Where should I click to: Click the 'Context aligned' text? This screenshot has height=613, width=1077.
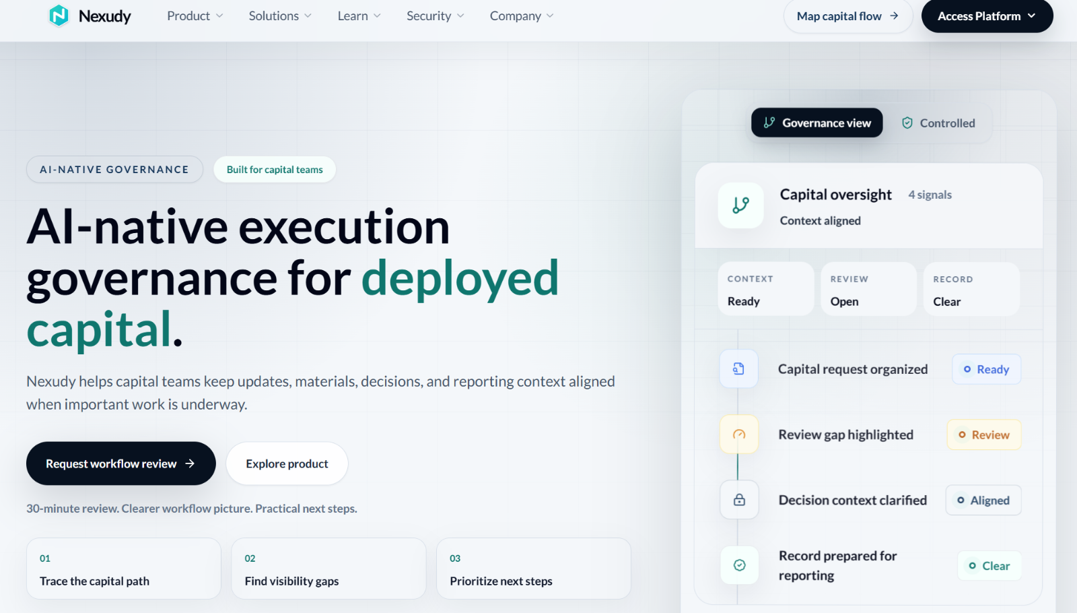click(x=821, y=220)
